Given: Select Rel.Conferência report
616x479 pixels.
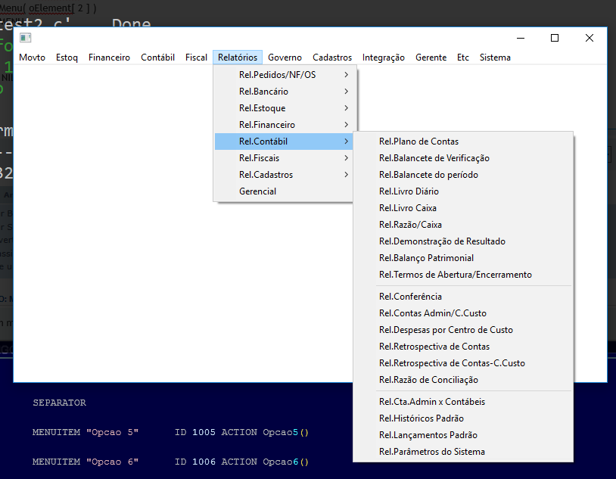Looking at the screenshot, I should click(x=410, y=297).
